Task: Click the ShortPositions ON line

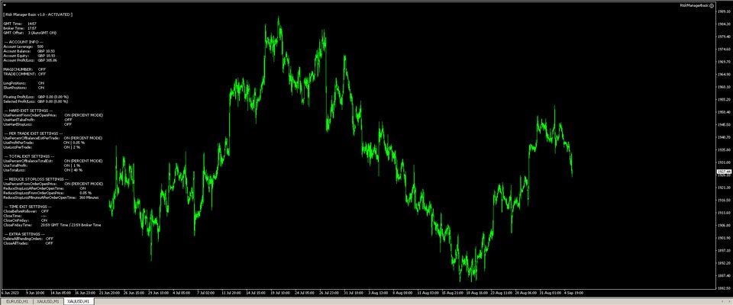Action: point(24,88)
